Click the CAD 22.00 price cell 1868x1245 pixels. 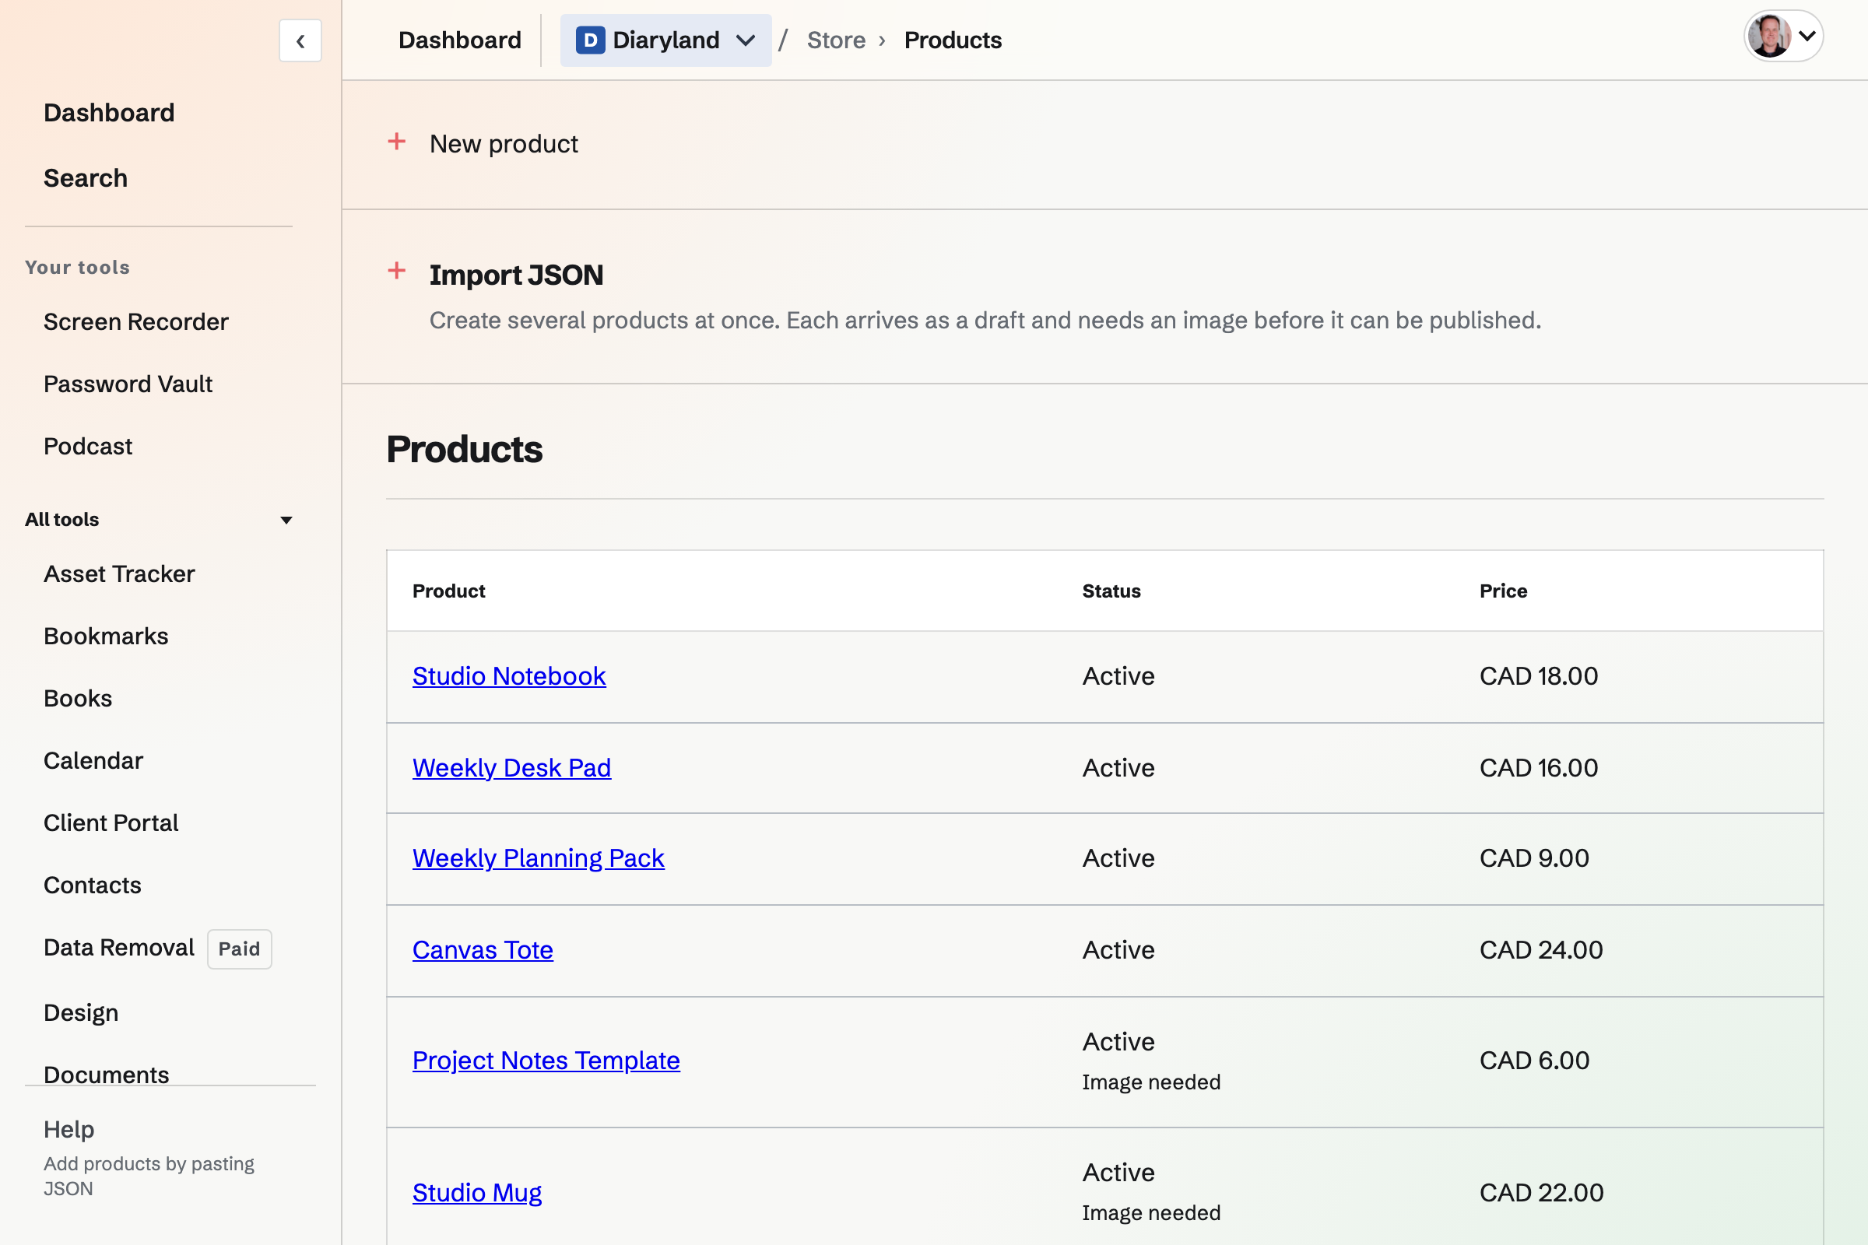tap(1542, 1192)
